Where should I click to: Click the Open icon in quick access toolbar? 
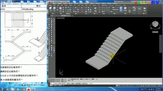point(55,2)
